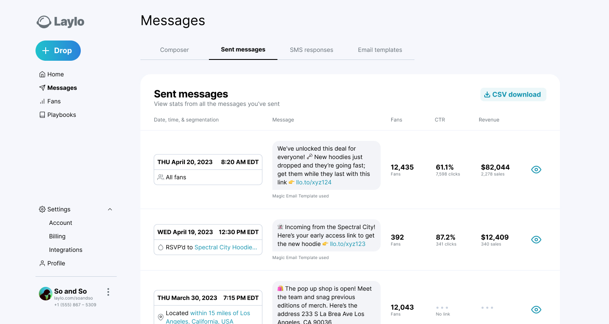Create a new Drop
The image size is (609, 324).
click(x=58, y=51)
